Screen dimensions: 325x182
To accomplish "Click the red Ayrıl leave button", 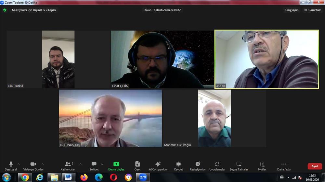I will point(315,166).
